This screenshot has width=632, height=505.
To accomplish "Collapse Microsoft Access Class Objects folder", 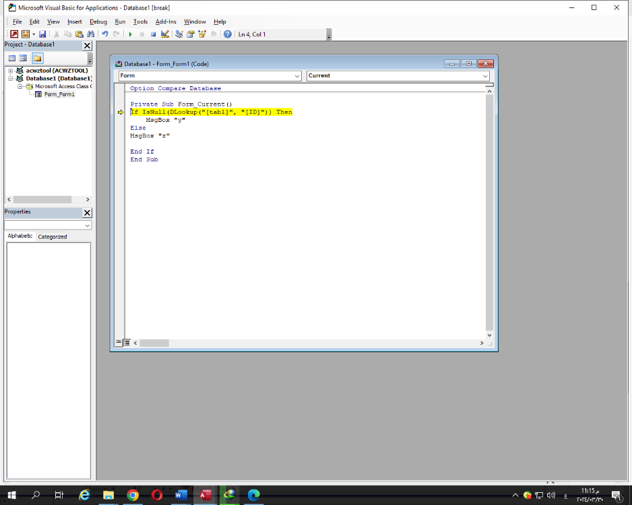I will 20,87.
